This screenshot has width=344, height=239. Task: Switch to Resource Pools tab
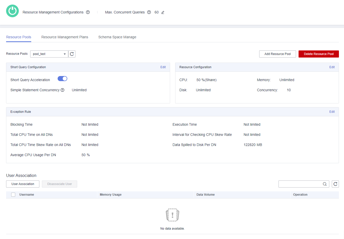coord(19,37)
